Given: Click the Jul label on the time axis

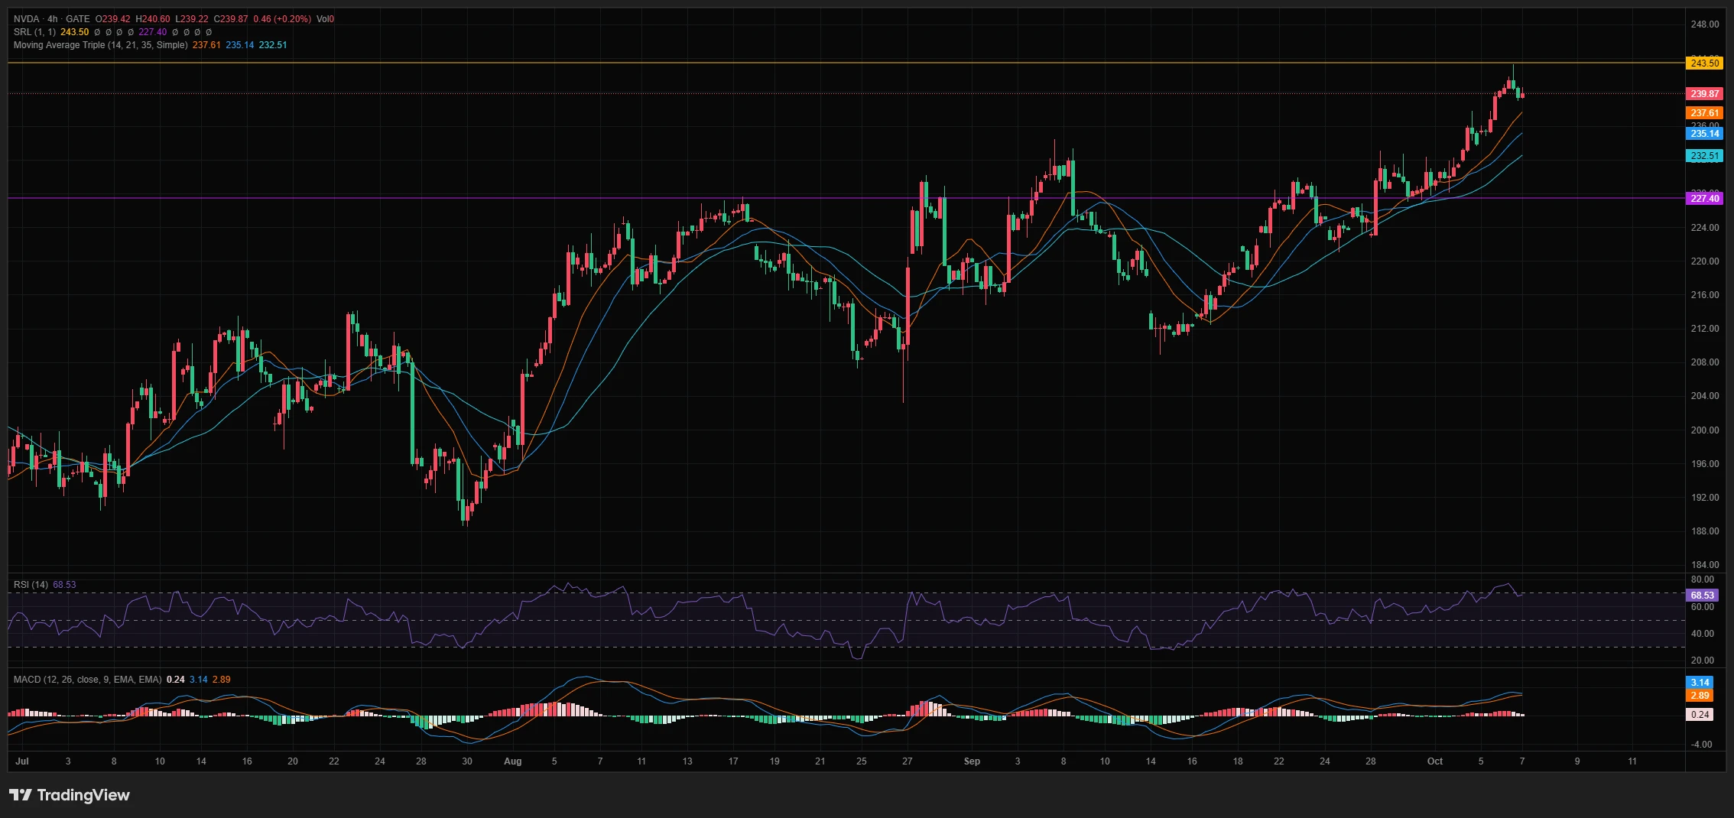Looking at the screenshot, I should [22, 761].
